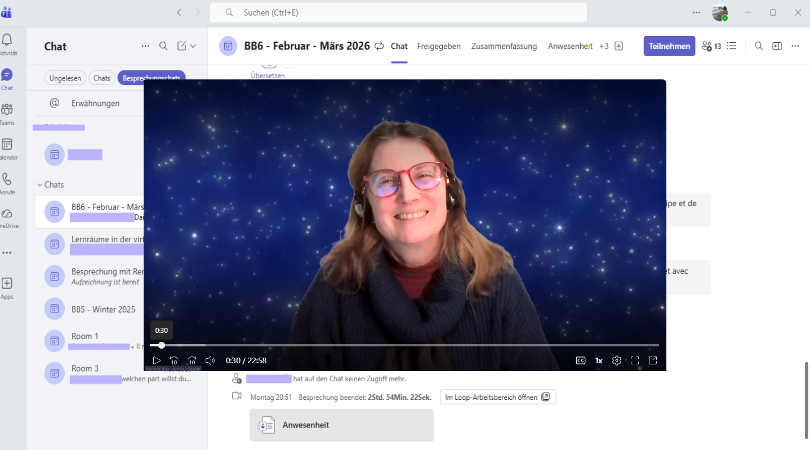This screenshot has height=450, width=810.
Task: Expand new chat options dropdown arrow
Action: click(x=193, y=46)
